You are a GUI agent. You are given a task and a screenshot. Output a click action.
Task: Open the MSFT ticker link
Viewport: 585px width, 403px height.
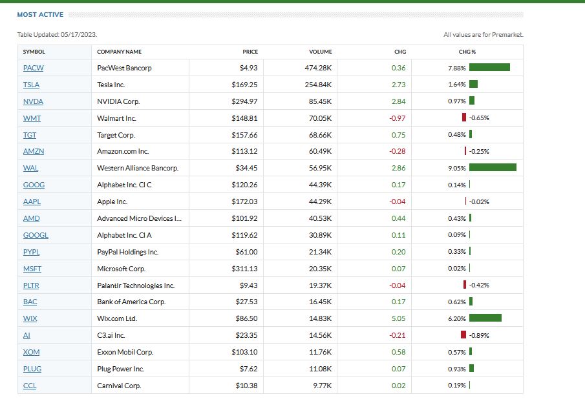tap(32, 269)
